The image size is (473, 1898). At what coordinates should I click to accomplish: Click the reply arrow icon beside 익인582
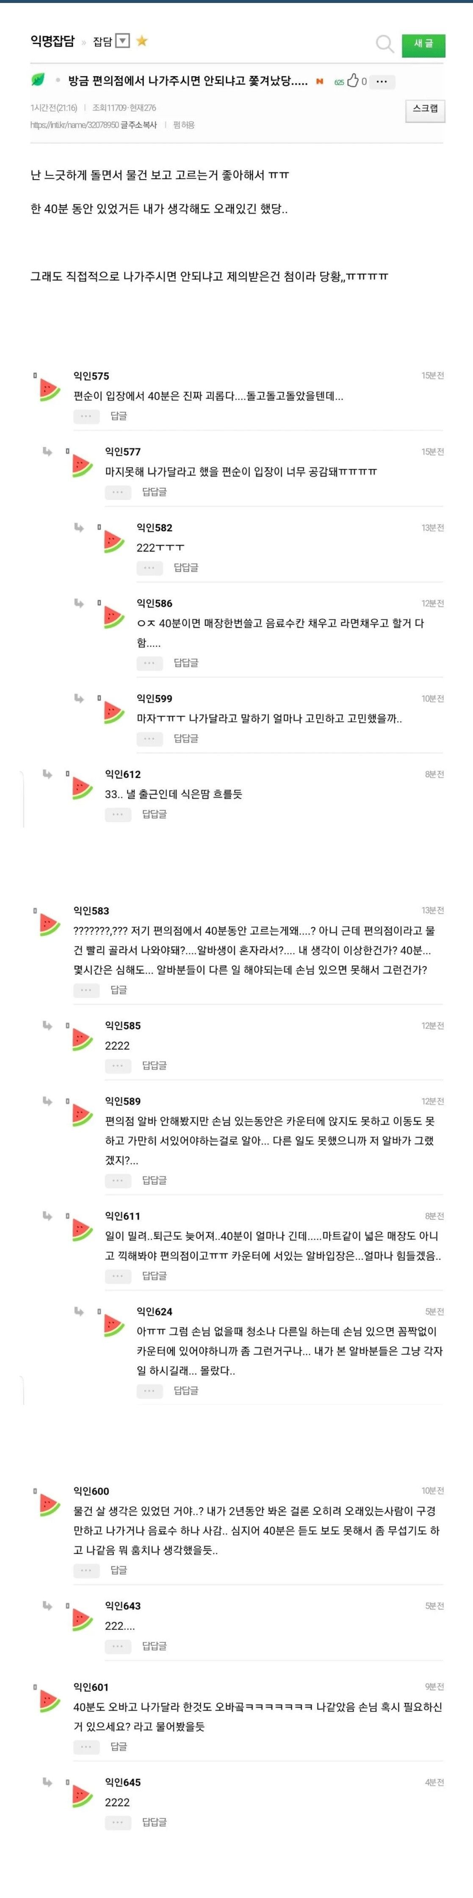point(79,527)
